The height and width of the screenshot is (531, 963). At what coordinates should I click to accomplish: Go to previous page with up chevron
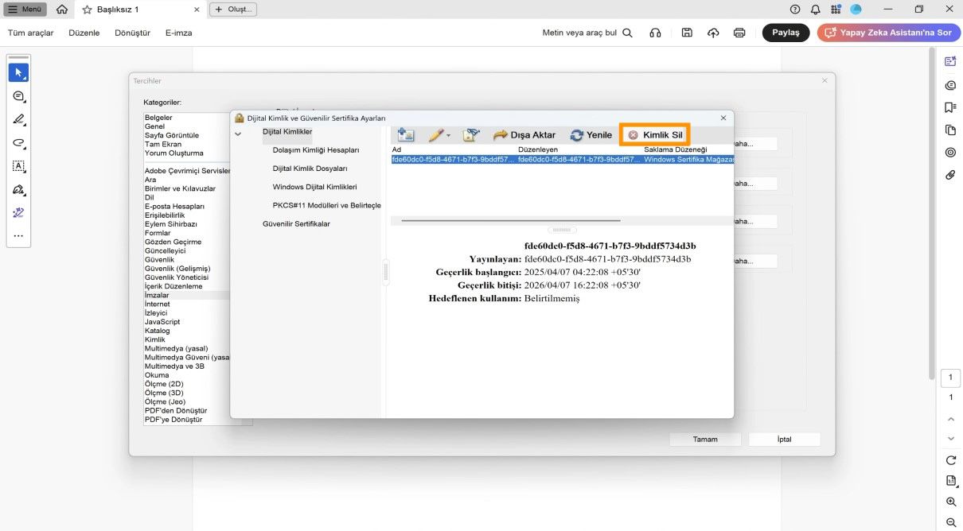pyautogui.click(x=951, y=419)
